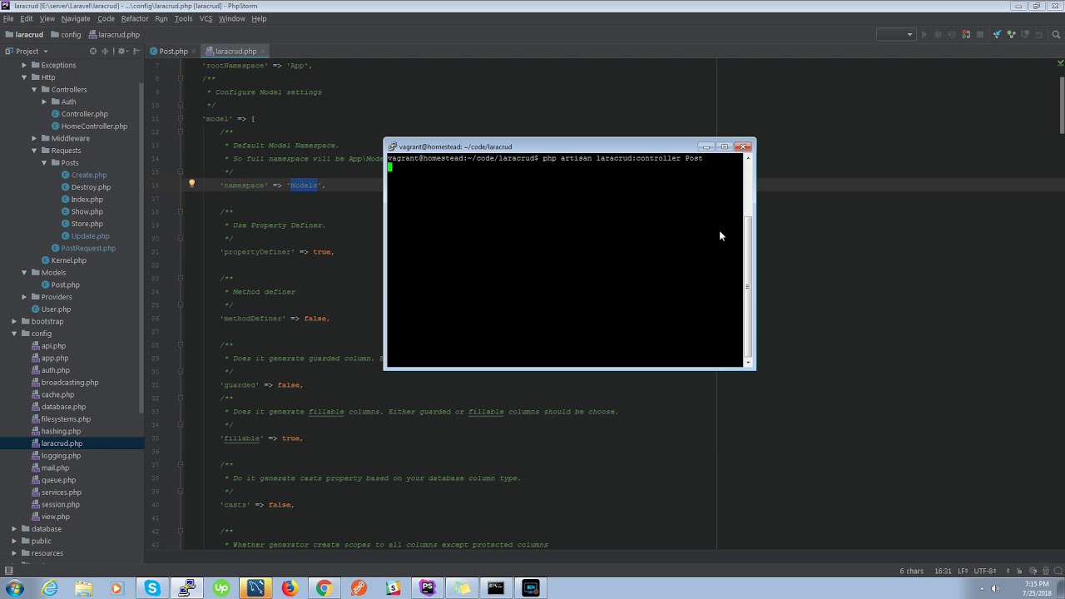The width and height of the screenshot is (1065, 599).
Task: Open the Refactor menu
Action: pyautogui.click(x=135, y=18)
